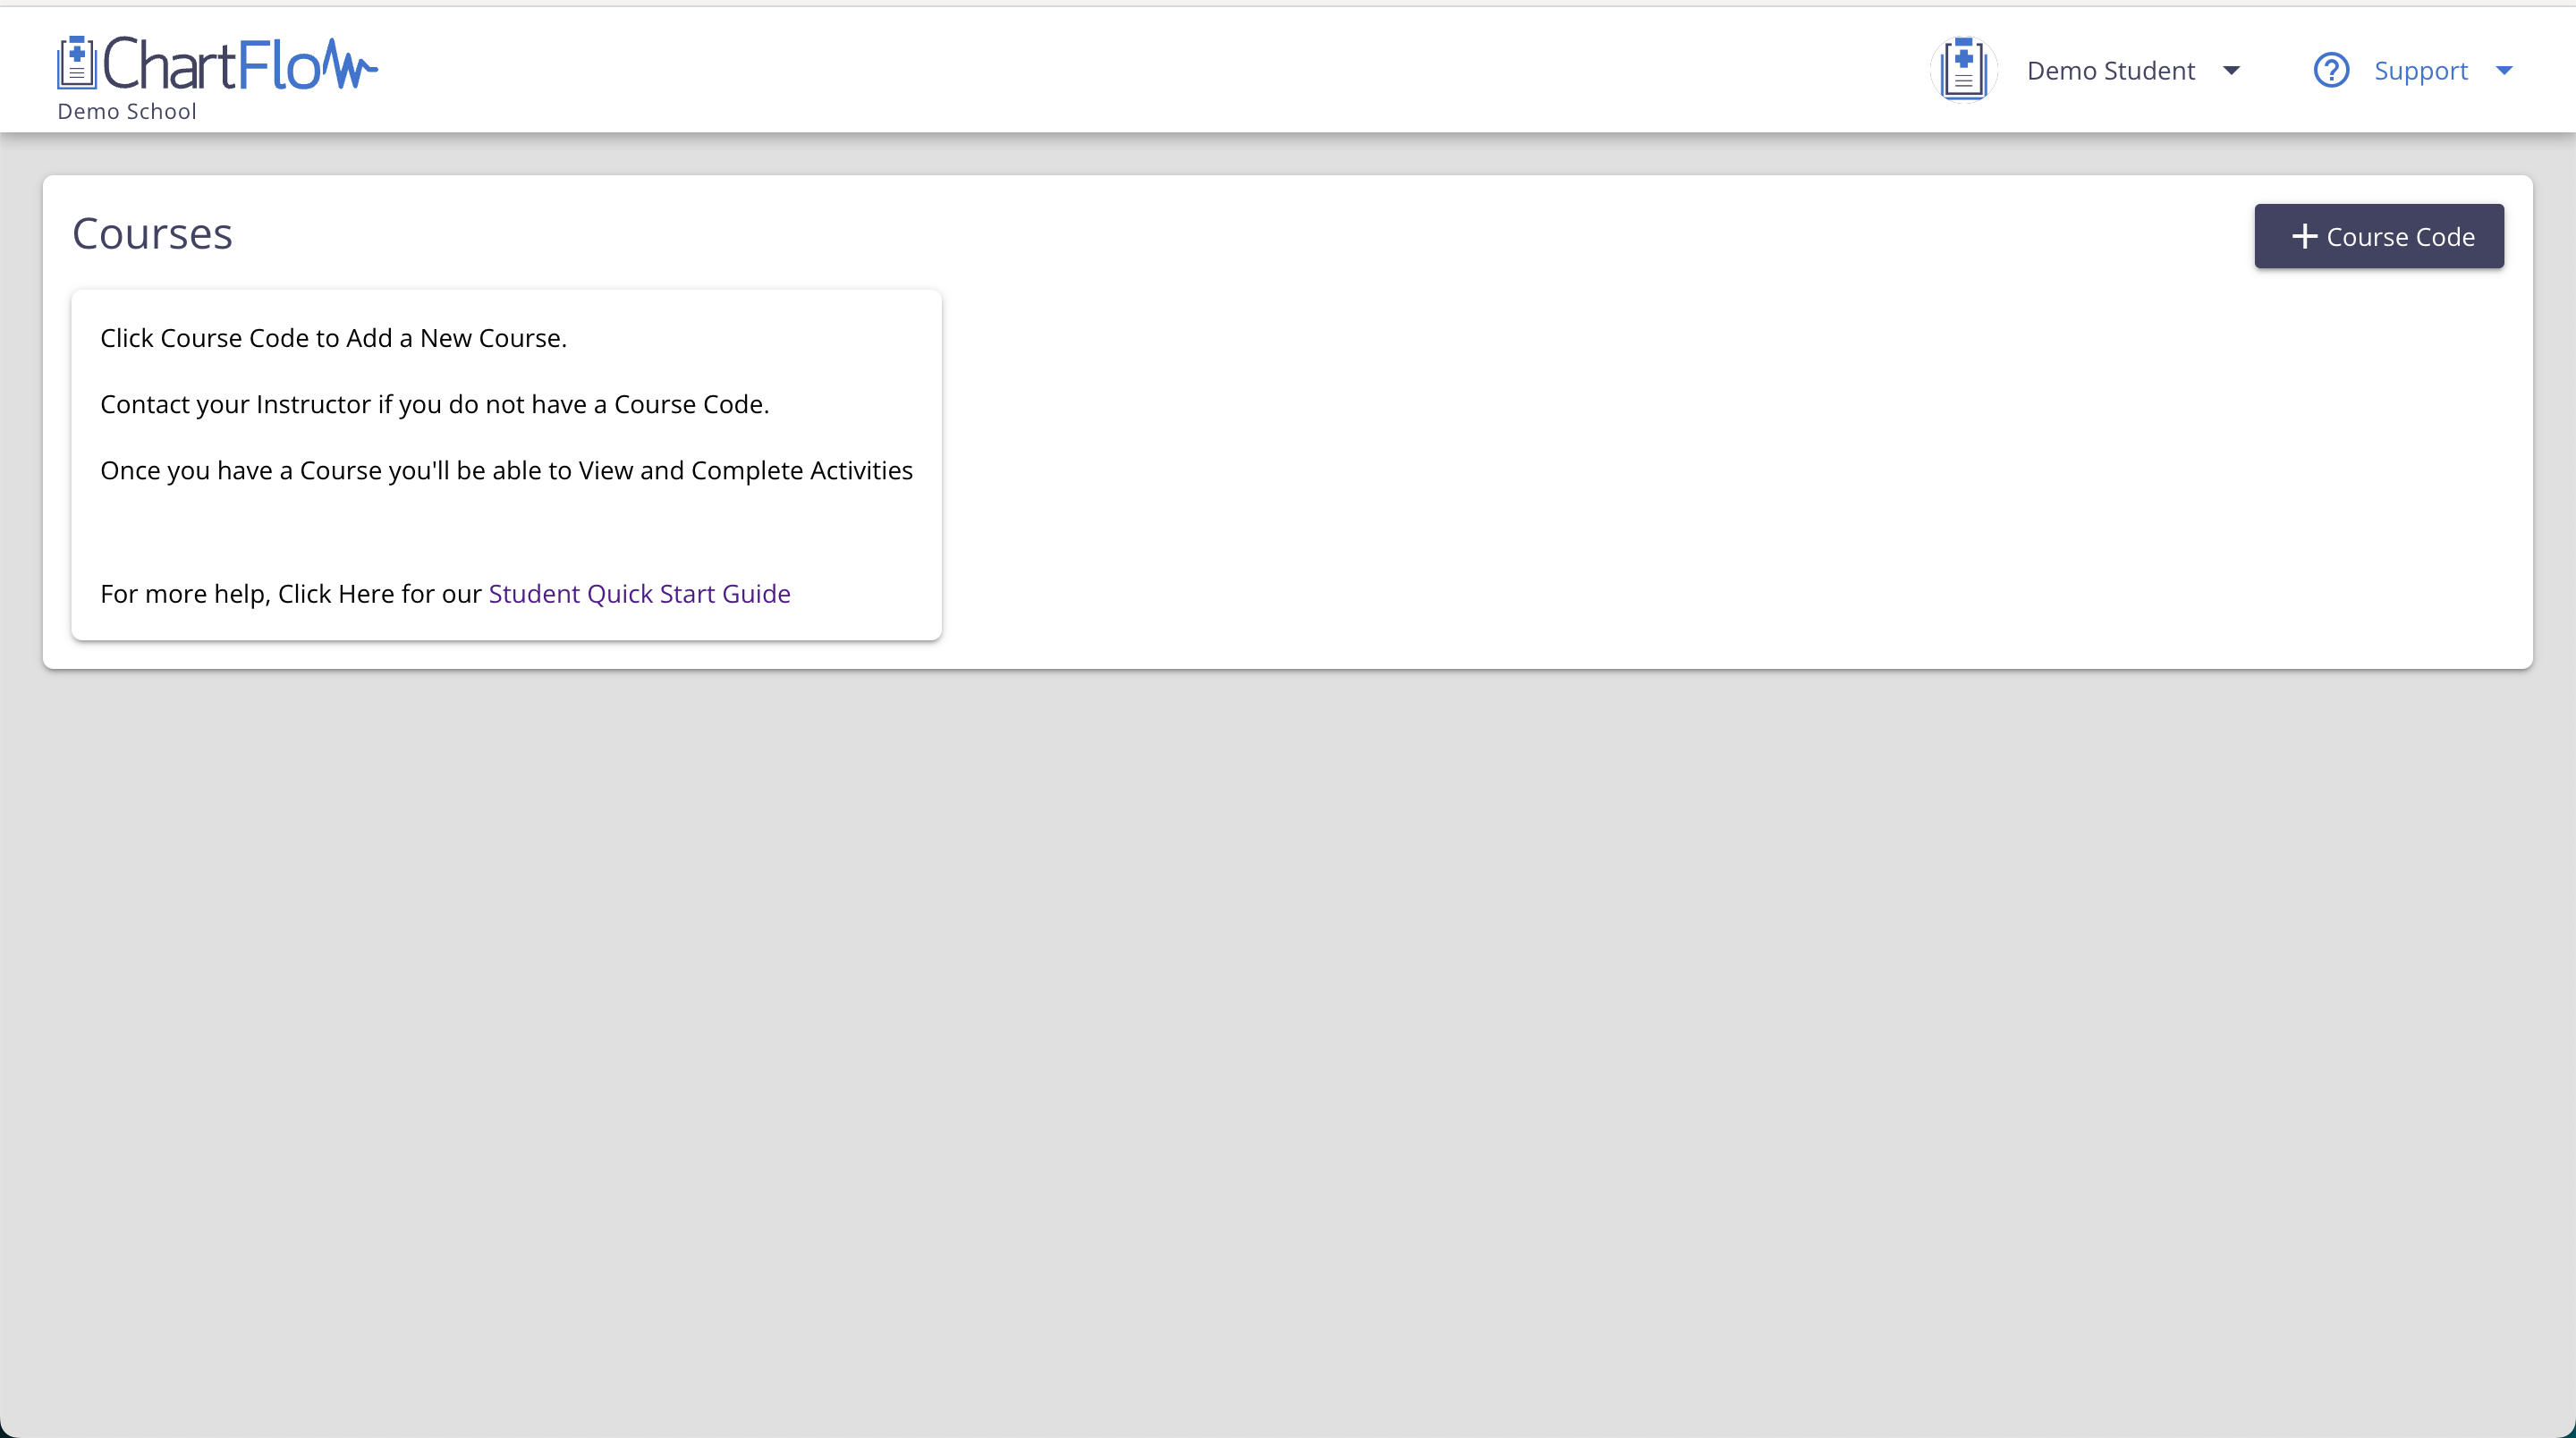Screen dimensions: 2576x1438
Task: Expand the Support dropdown arrow
Action: point(2504,70)
